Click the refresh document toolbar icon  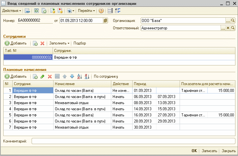point(36,11)
